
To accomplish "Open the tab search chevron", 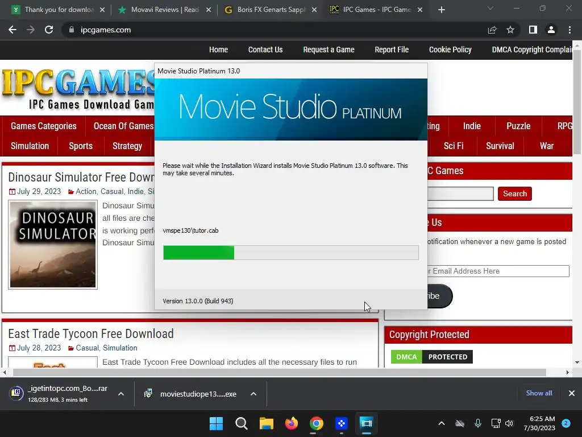I will [x=490, y=8].
